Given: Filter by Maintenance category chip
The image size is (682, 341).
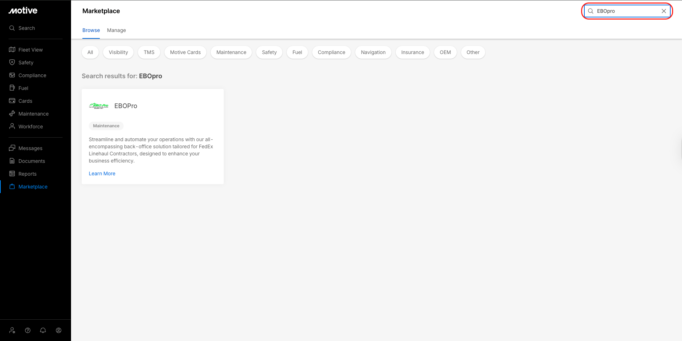Looking at the screenshot, I should (x=231, y=52).
